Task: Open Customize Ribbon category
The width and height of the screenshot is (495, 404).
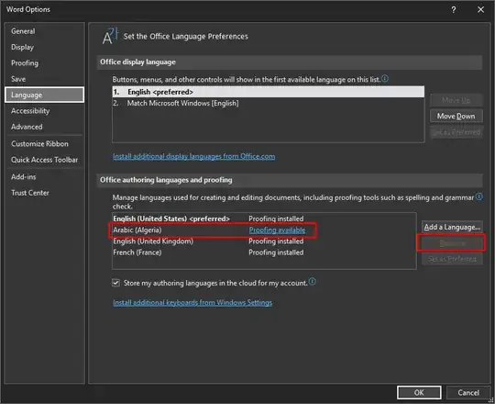Action: pos(45,144)
